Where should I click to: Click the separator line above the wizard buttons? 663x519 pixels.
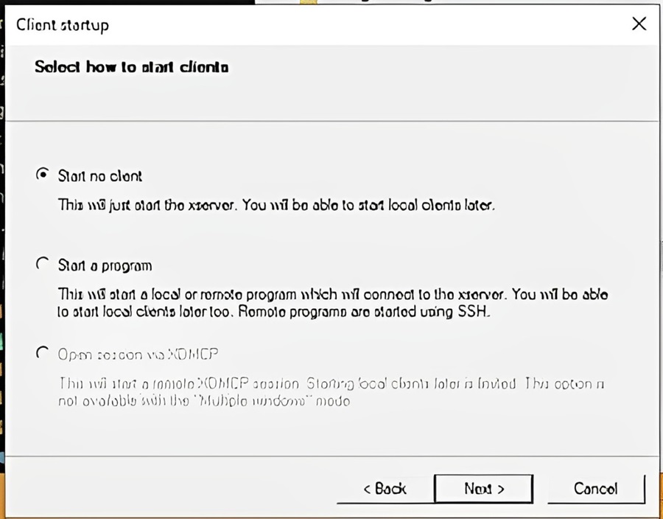(331, 458)
